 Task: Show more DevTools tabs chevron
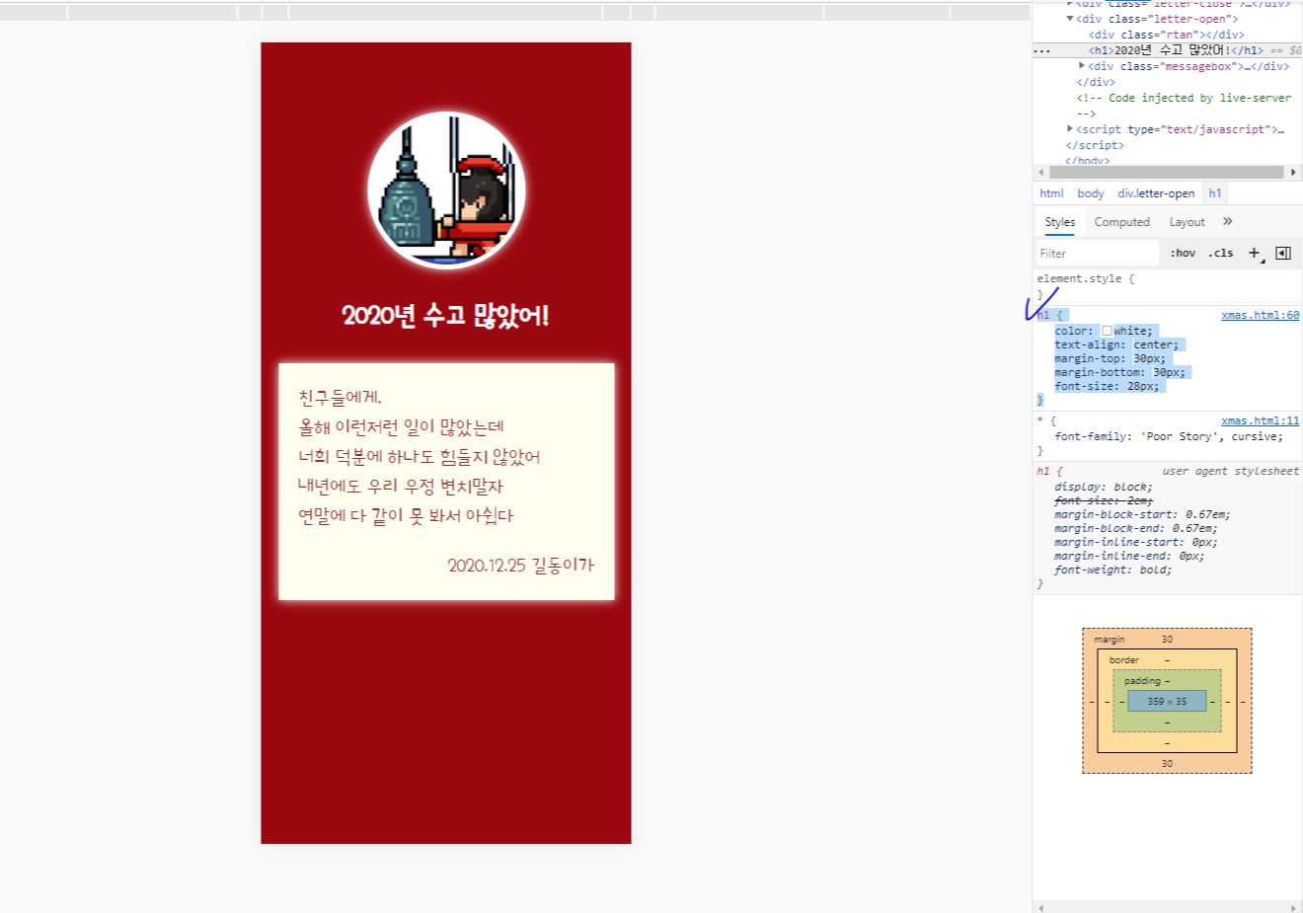[1227, 221]
